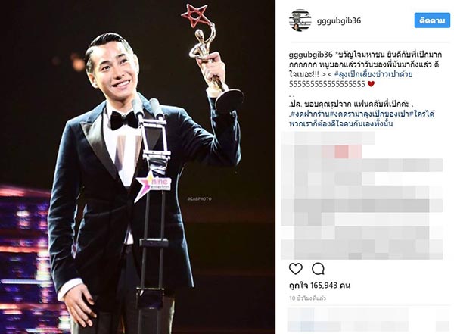Open the 10 ชั่วโมงที่แล้ว timestamp link
Image resolution: width=454 pixels, height=334 pixels.
(x=307, y=298)
